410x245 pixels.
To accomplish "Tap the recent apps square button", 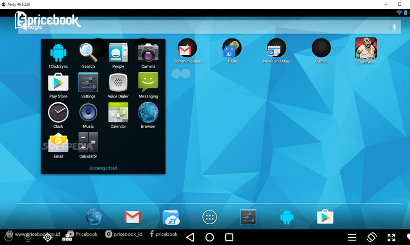I will point(229,237).
